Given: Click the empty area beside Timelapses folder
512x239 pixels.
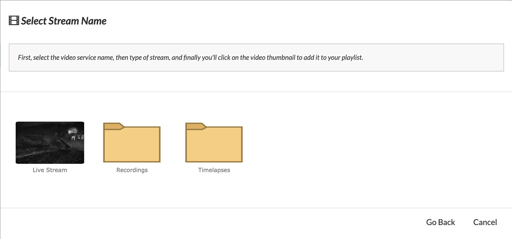Looking at the screenshot, I should [366, 146].
